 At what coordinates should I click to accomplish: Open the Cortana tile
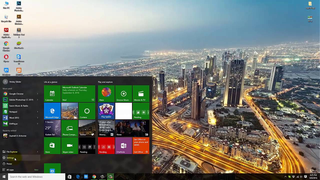87,111
